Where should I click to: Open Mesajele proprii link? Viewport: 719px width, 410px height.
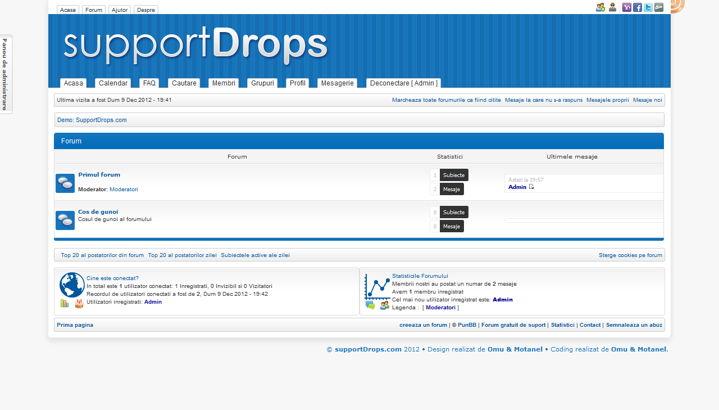point(608,100)
